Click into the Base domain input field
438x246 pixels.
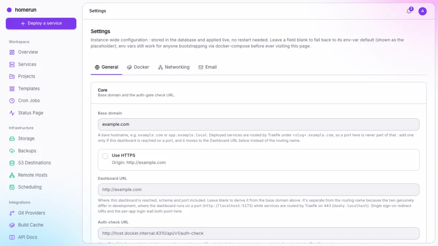coord(258,124)
